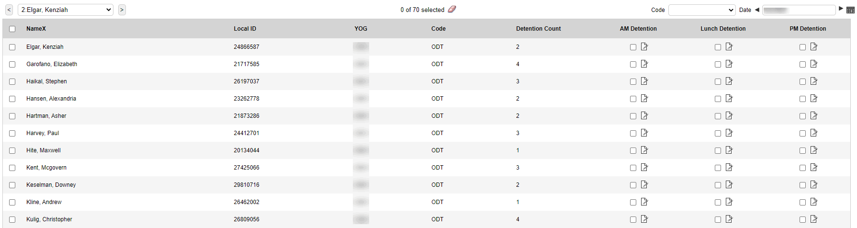
Task: Tick PM Detention for Hite, Maxwell
Action: coord(802,150)
